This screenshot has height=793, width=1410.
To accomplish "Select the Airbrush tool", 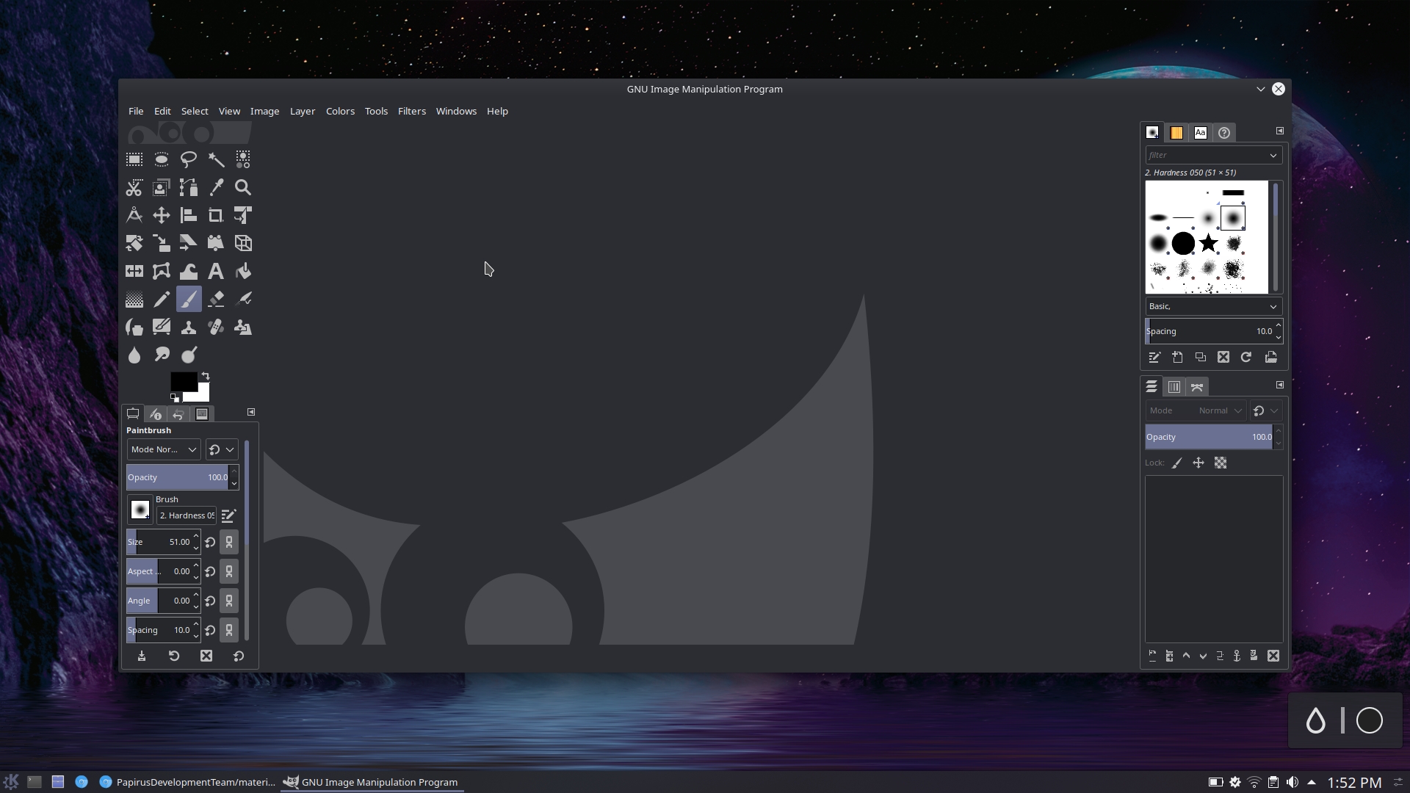I will tap(243, 299).
